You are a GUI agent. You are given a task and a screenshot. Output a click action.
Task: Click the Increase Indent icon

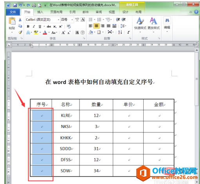tap(124, 20)
